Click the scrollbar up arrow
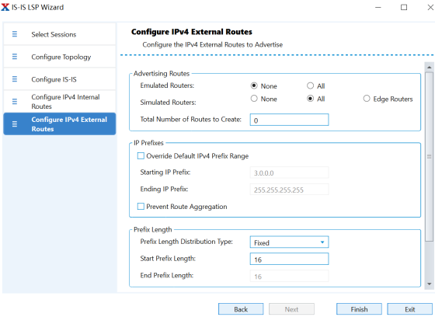Viewport: 435px width, 317px height. [429, 68]
